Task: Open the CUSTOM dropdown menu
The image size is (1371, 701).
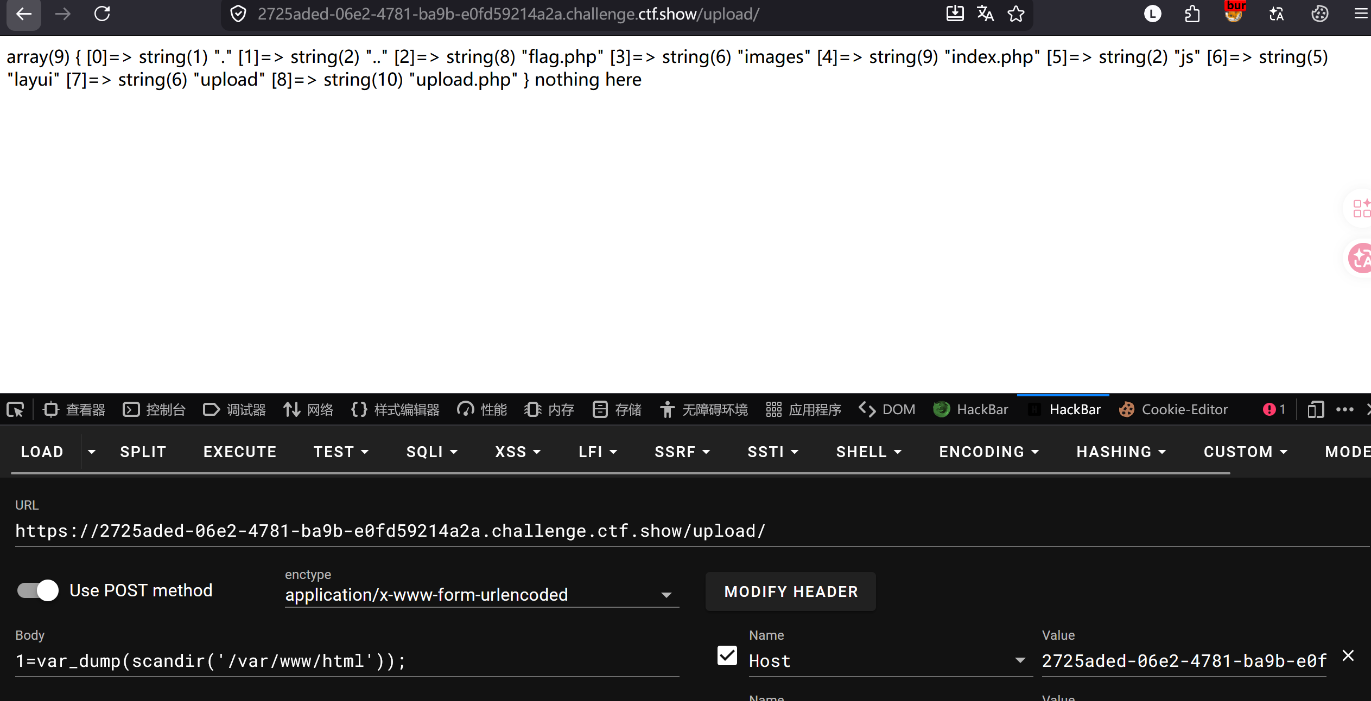Action: pos(1246,452)
